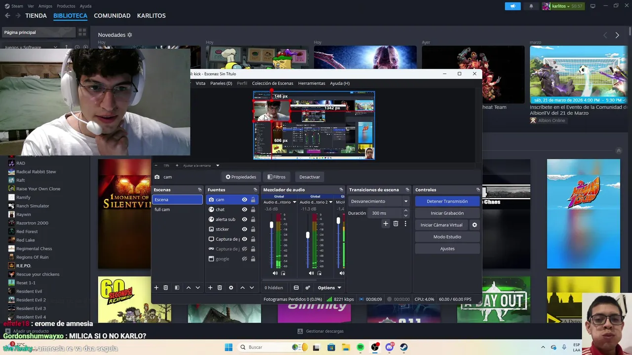632x355 pixels.
Task: Open OBS Vista menu
Action: tap(200, 83)
